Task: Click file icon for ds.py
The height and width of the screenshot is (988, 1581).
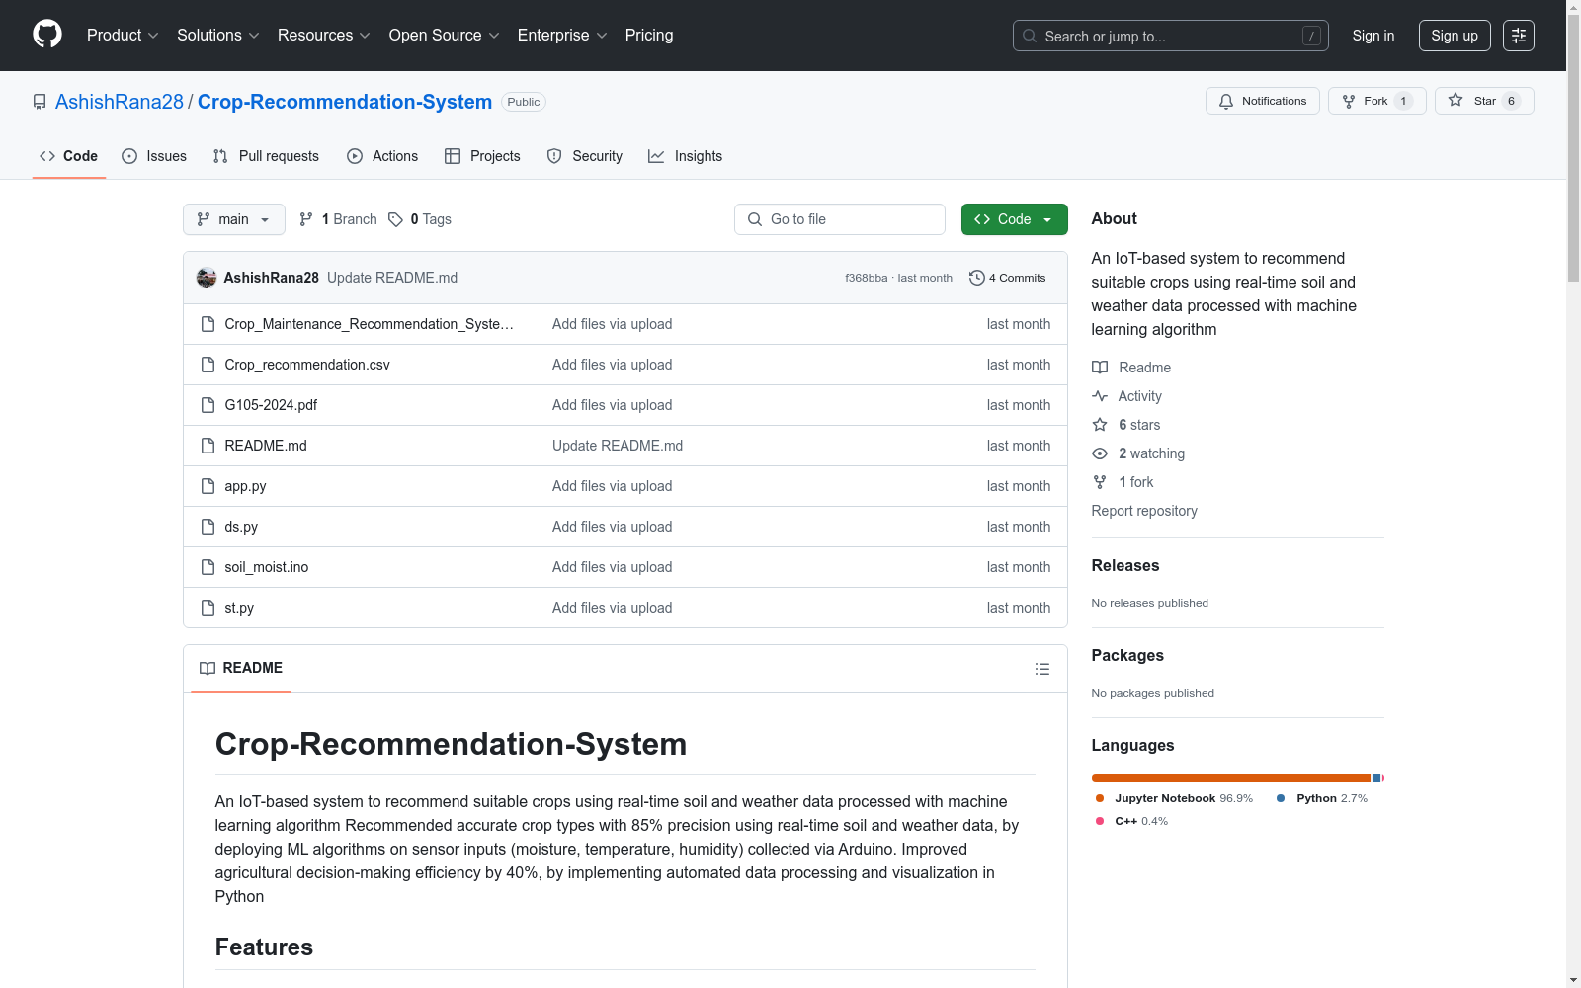Action: point(208,527)
